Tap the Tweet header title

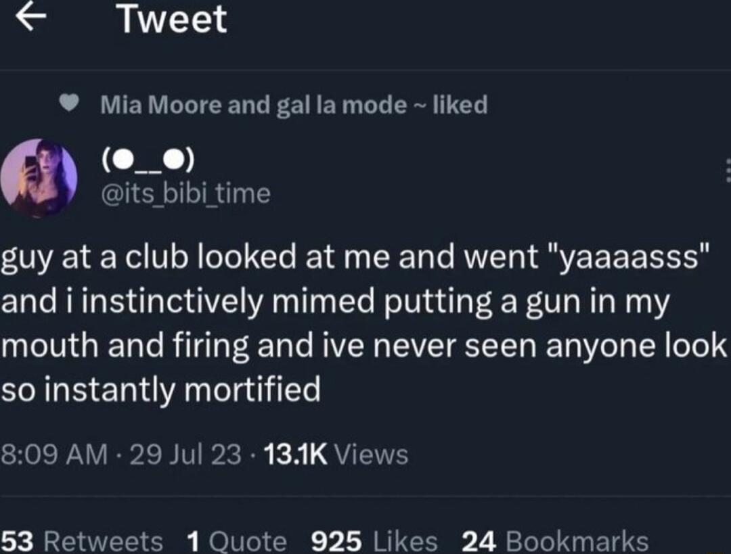(x=172, y=19)
